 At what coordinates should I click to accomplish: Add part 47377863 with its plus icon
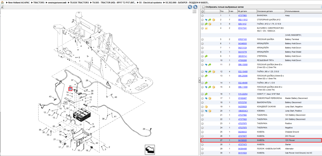202,15
